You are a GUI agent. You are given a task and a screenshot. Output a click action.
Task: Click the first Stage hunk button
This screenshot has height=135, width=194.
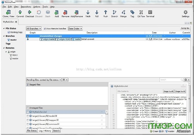169,91
